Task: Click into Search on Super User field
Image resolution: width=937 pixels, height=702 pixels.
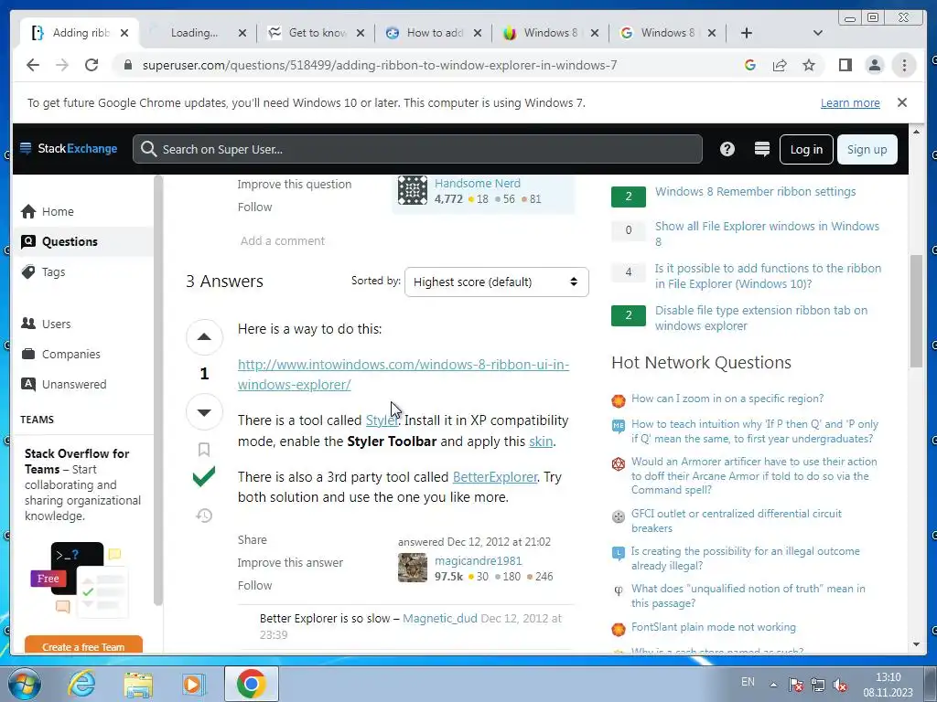Action: pyautogui.click(x=417, y=149)
